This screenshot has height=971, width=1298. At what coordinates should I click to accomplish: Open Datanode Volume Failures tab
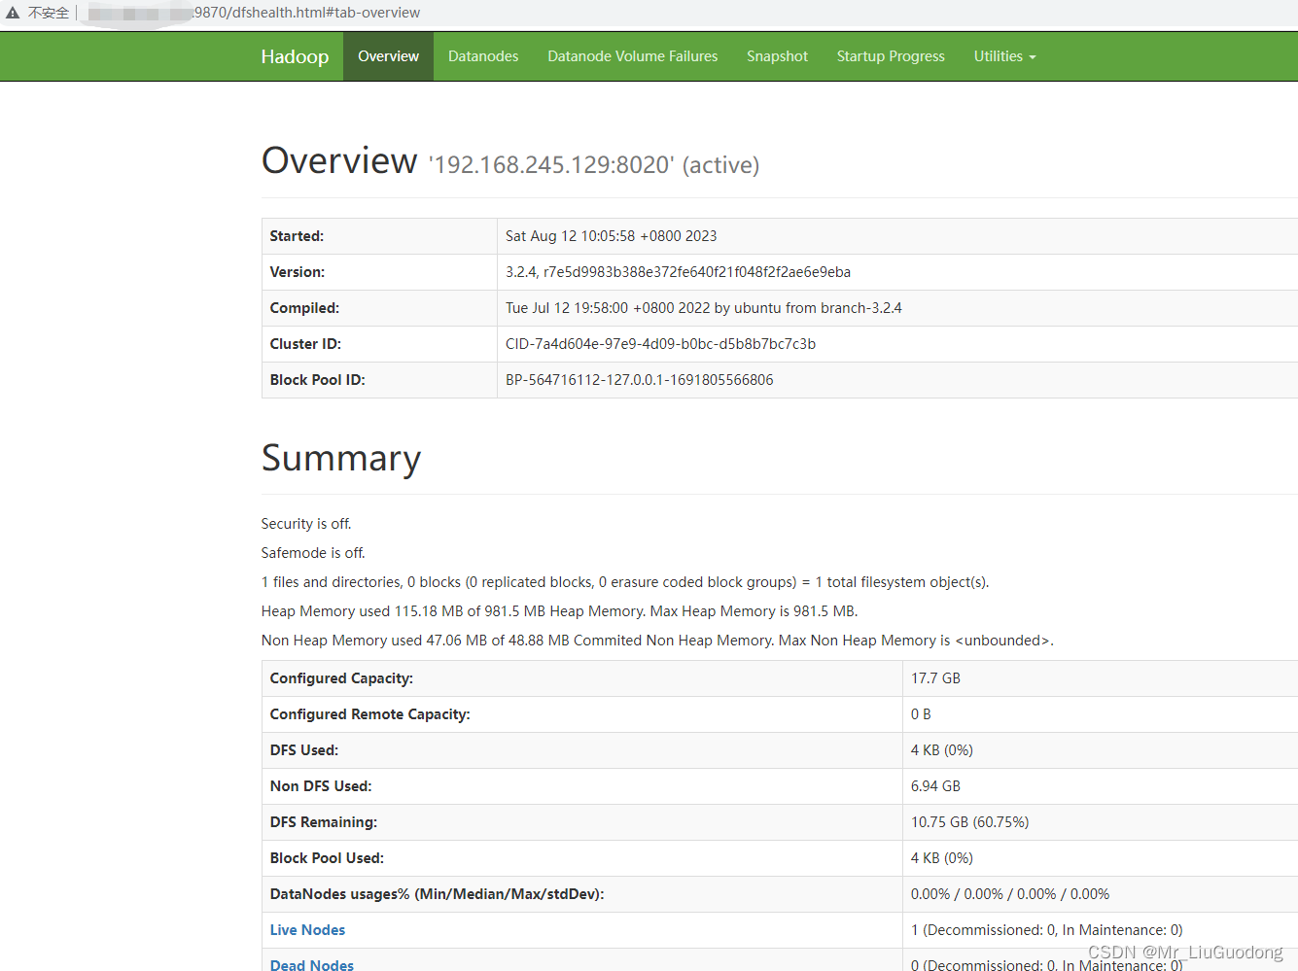click(x=633, y=56)
